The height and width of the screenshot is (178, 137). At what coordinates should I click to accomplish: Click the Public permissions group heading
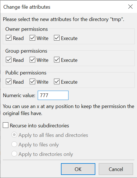26,73
